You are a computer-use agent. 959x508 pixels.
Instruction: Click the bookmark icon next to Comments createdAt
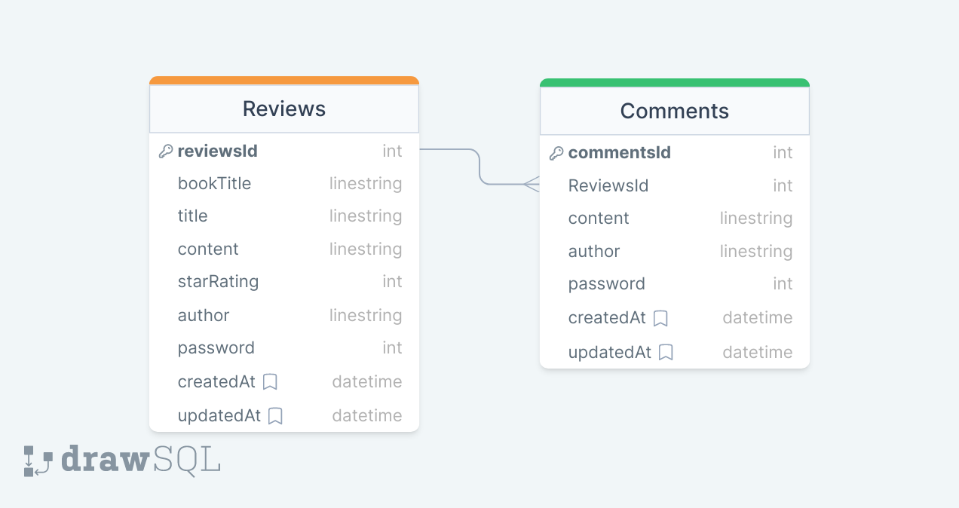point(660,318)
